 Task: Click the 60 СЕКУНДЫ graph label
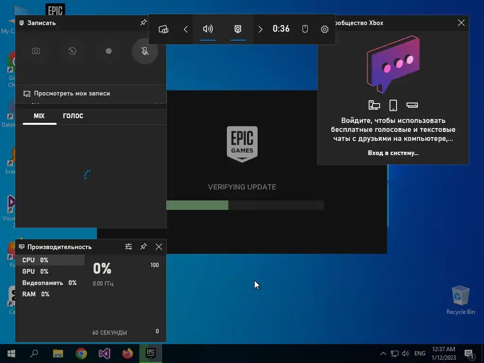click(110, 333)
